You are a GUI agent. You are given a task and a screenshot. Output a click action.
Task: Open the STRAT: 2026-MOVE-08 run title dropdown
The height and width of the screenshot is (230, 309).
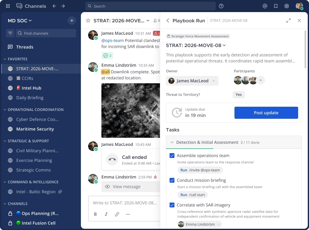pos(196,45)
